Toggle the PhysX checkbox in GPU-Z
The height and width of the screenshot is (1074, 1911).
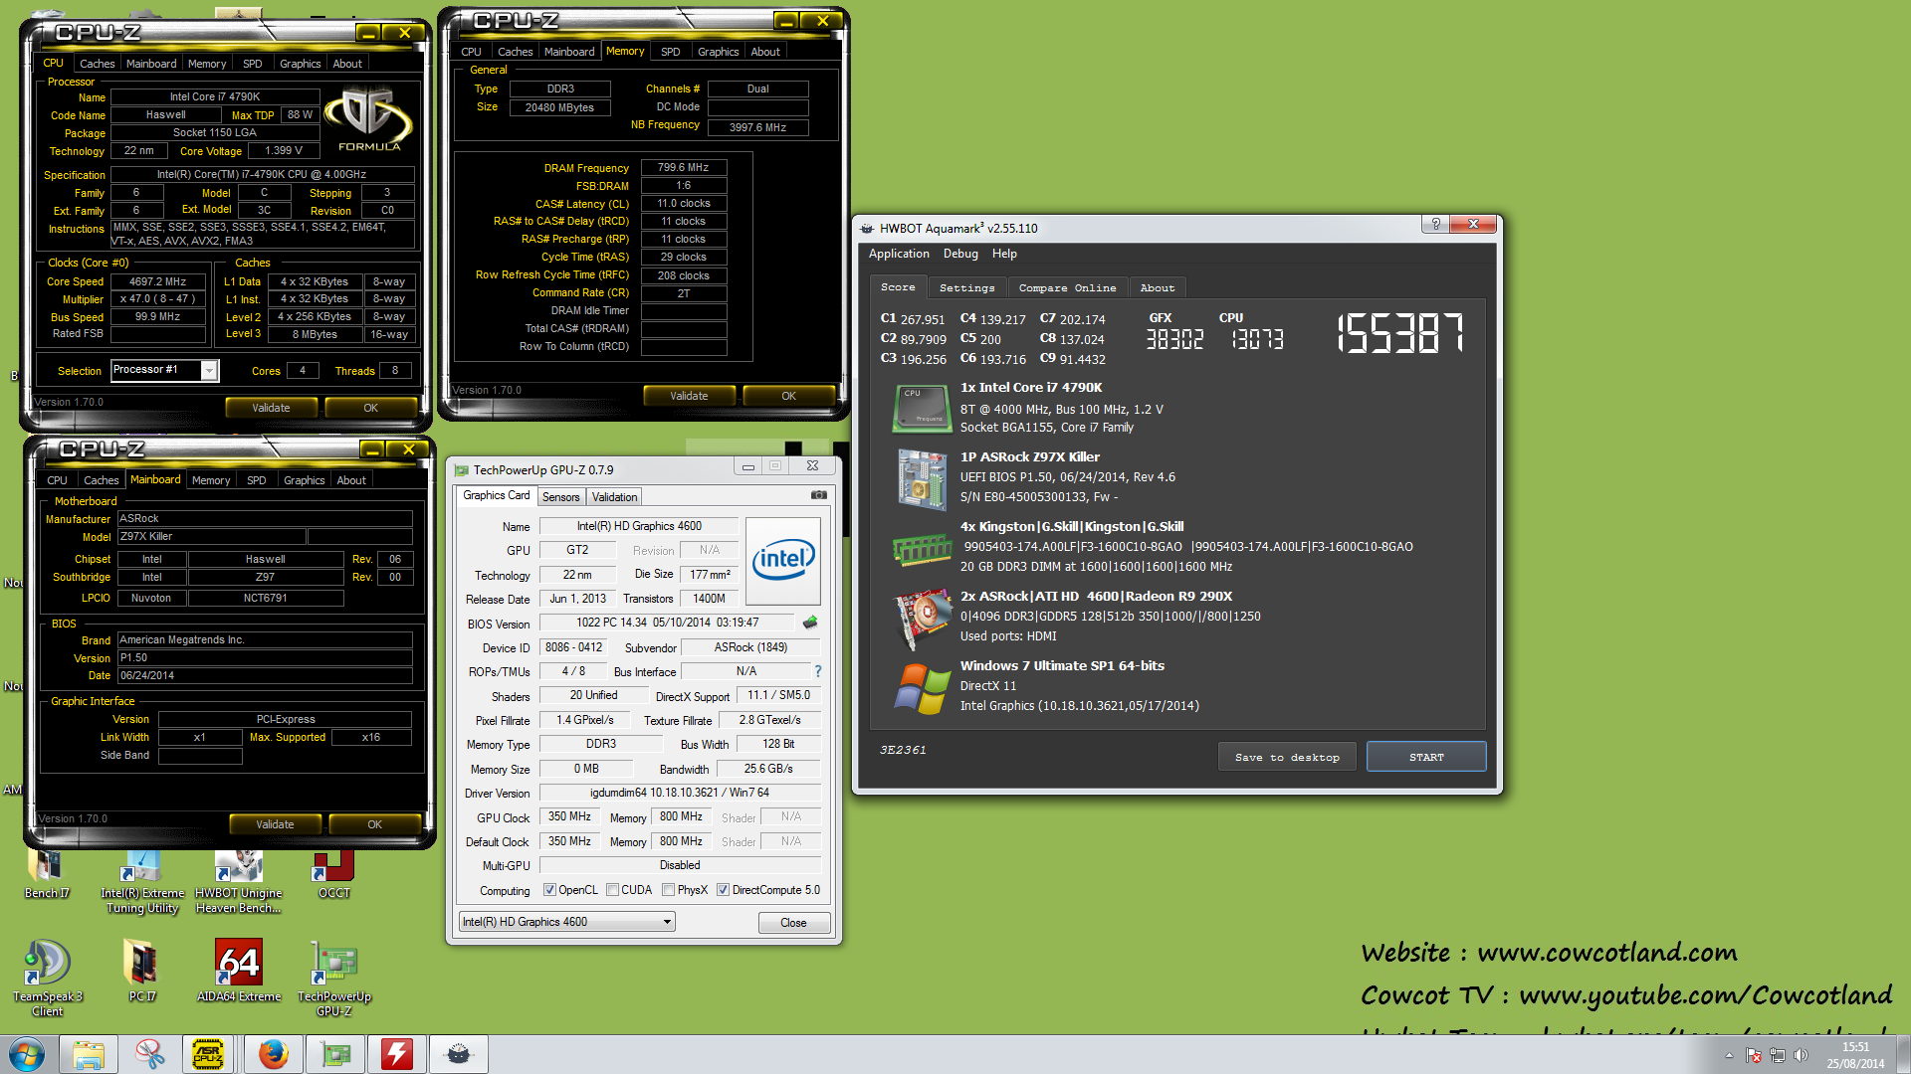coord(669,890)
